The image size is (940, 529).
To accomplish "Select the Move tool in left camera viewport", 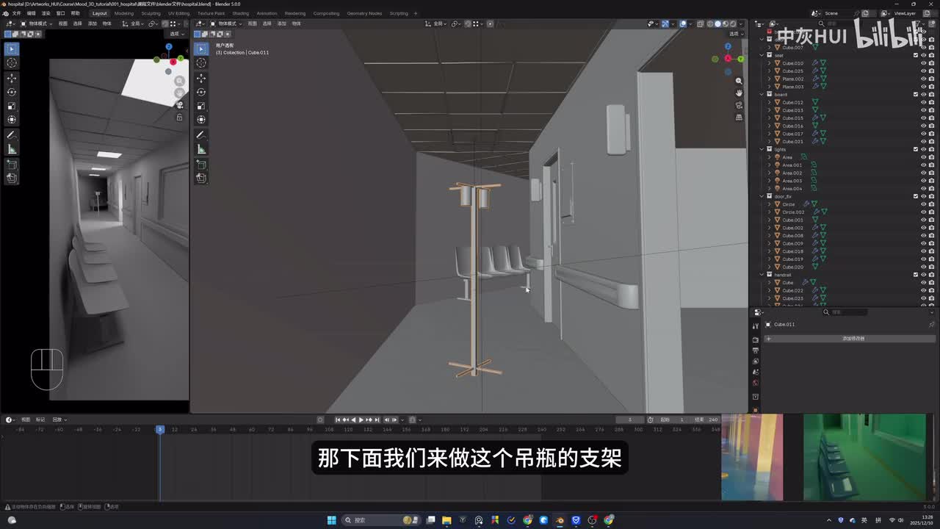I will (x=12, y=78).
